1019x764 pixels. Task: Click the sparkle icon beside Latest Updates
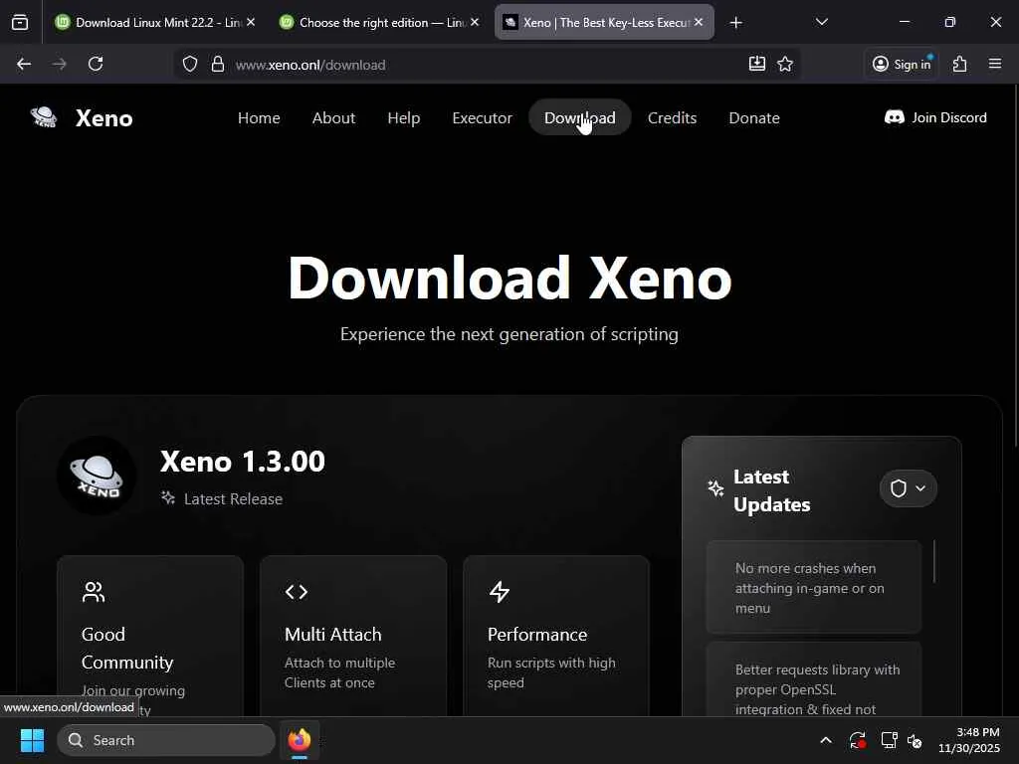click(x=715, y=488)
